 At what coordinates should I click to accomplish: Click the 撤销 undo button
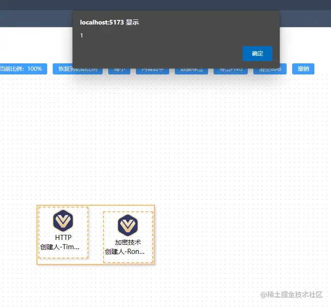[303, 69]
